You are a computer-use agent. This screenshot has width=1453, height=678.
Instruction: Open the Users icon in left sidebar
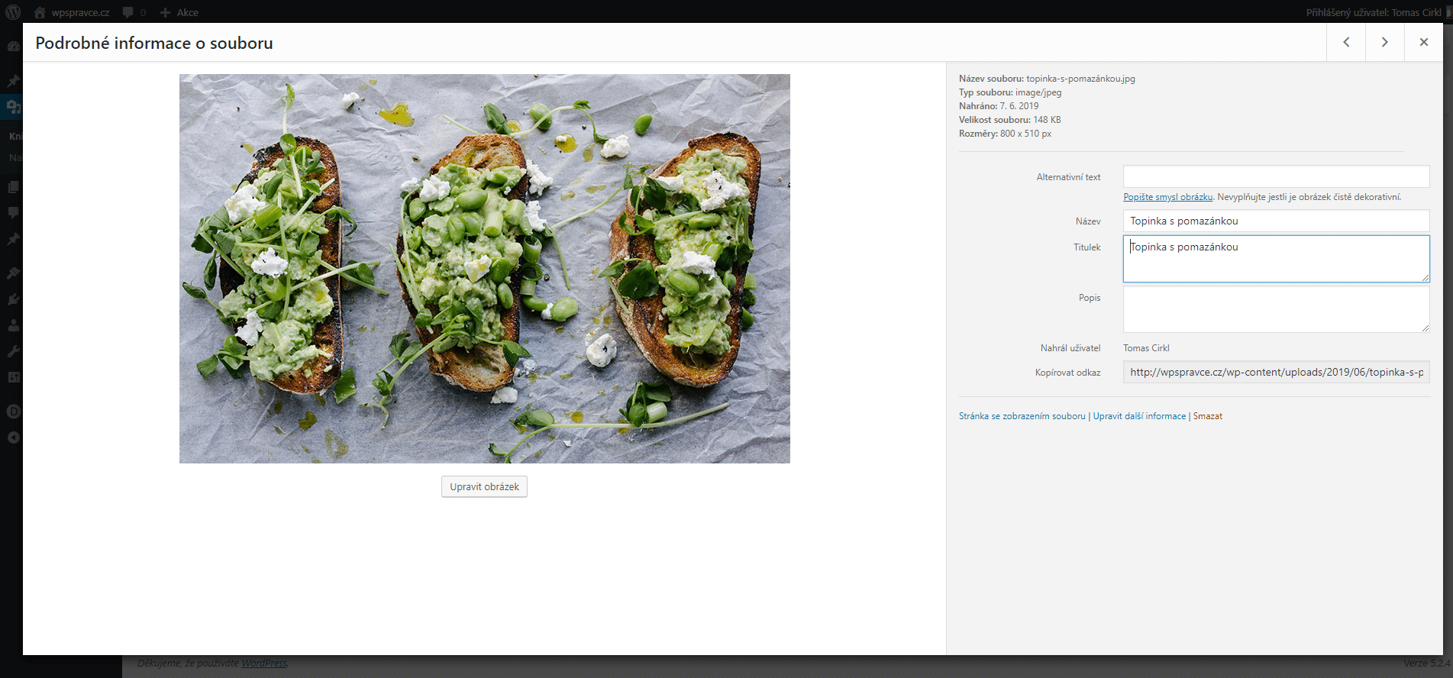pos(13,325)
